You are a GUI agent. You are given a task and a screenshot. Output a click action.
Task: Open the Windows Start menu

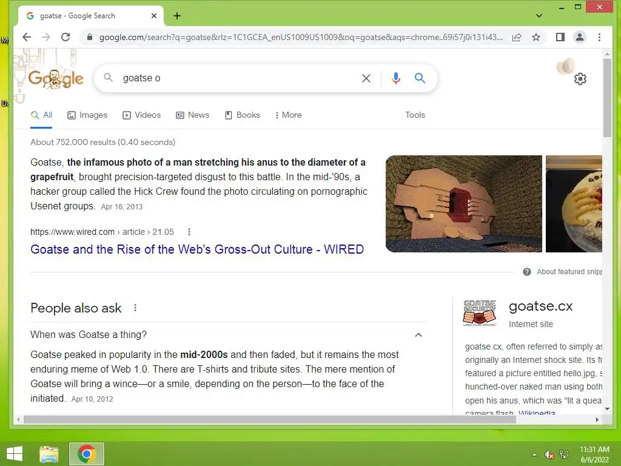[15, 454]
